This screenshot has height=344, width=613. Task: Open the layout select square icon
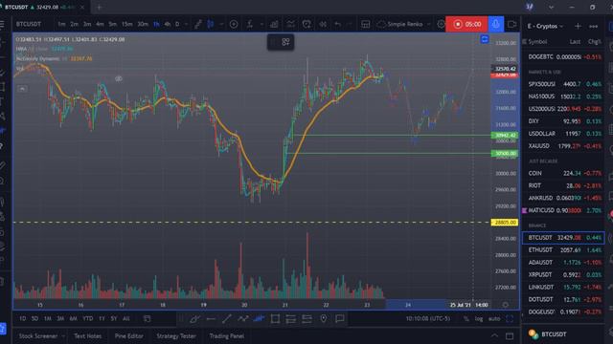[365, 24]
